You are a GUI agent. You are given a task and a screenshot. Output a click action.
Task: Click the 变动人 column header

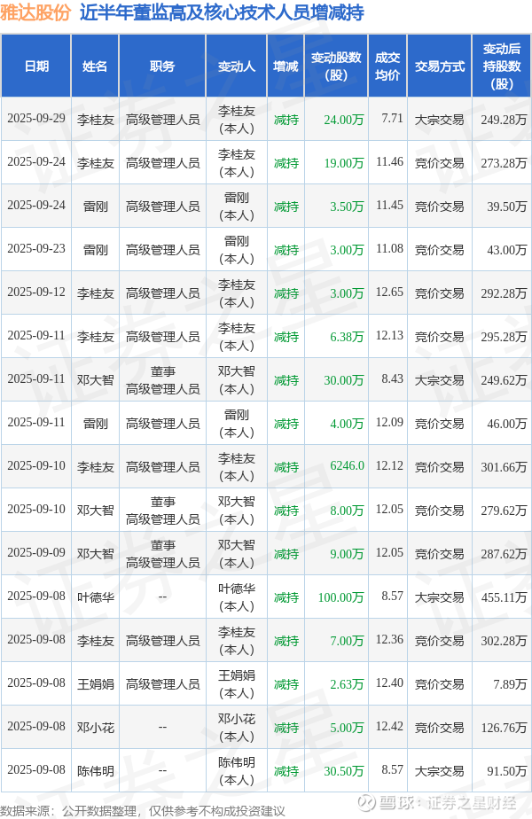pyautogui.click(x=237, y=66)
